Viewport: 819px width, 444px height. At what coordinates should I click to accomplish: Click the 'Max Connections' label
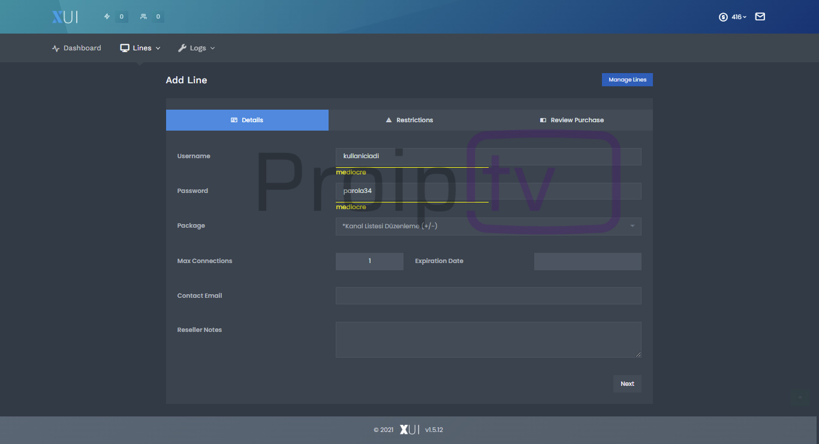[204, 261]
